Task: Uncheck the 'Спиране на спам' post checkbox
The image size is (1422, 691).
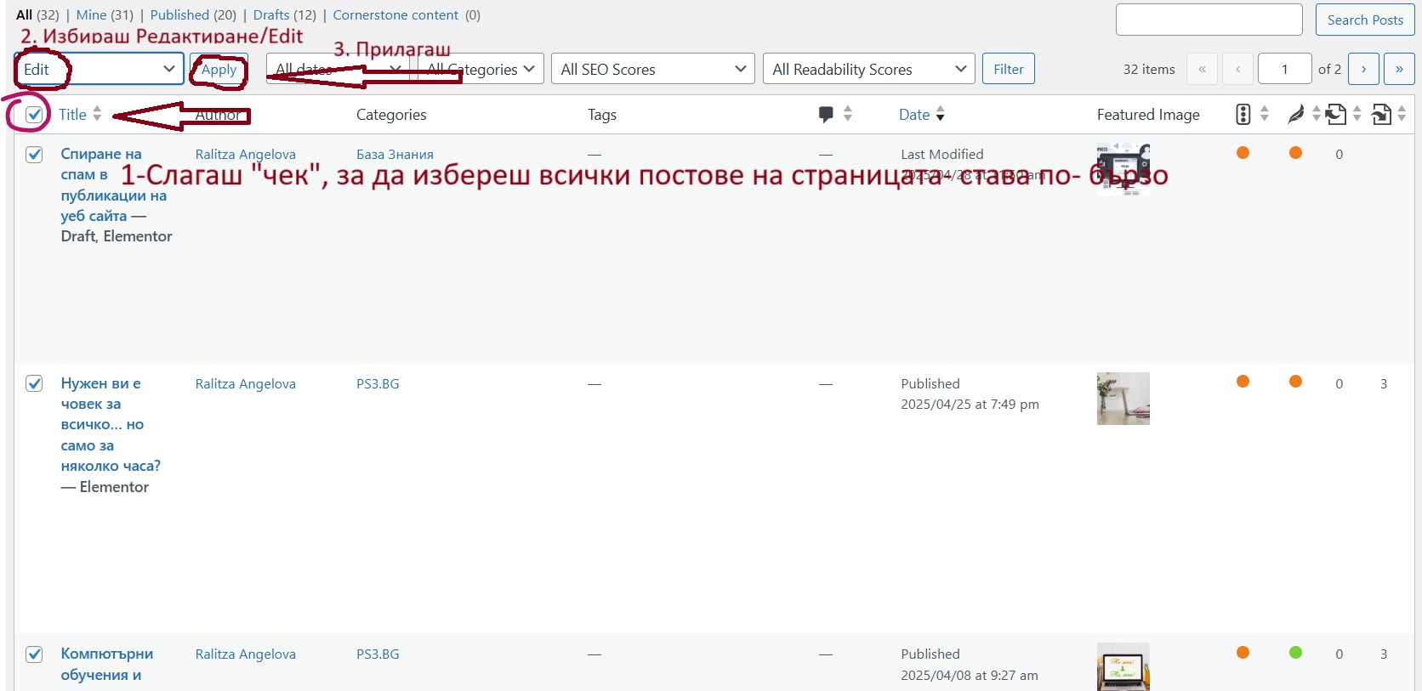Action: [34, 154]
